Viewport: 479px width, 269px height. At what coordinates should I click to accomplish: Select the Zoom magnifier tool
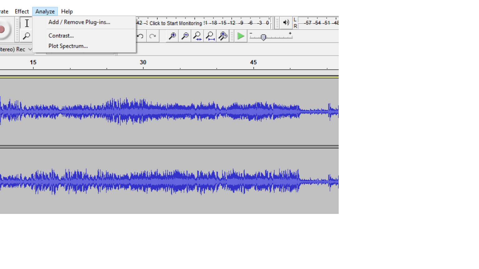click(27, 36)
